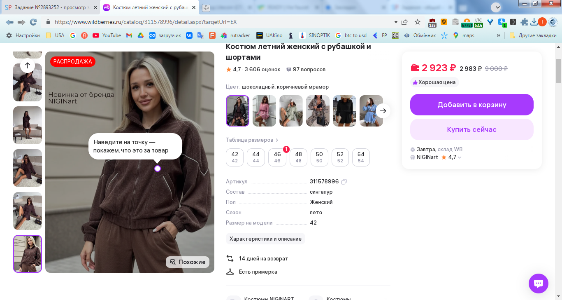Reload the current page

tap(33, 22)
